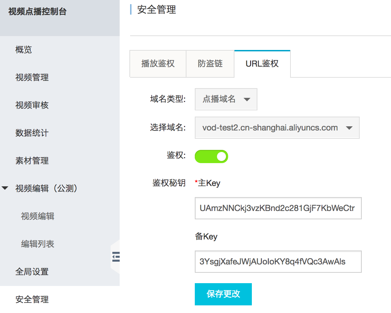Select the URL鉴权 tab
The height and width of the screenshot is (313, 391).
[x=262, y=64]
